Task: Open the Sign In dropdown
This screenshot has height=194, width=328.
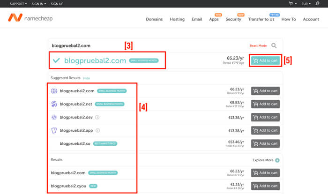Action: [x=39, y=4]
